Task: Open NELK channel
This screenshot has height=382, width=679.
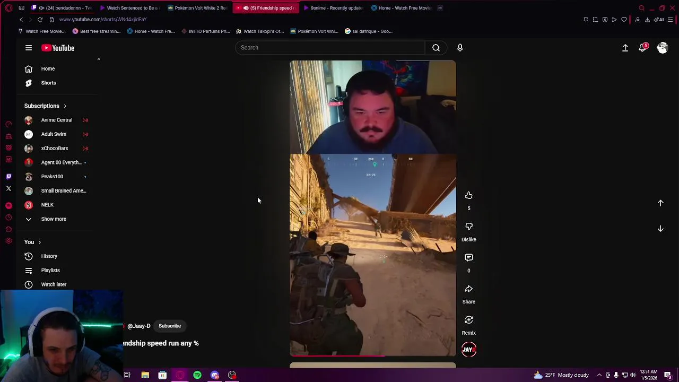Action: tap(47, 205)
